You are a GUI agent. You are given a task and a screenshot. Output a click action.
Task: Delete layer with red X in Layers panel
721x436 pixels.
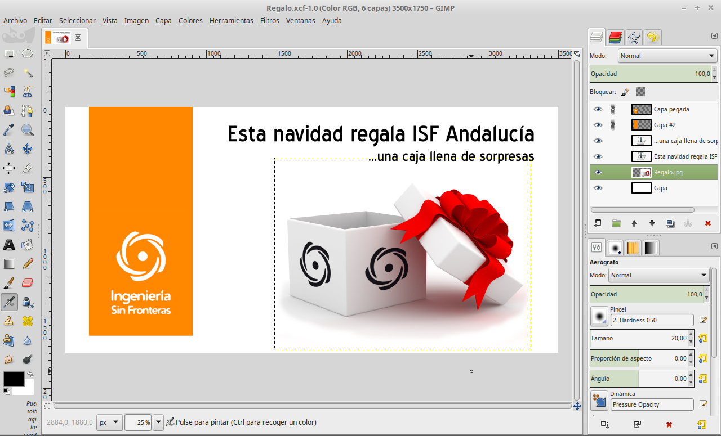707,223
